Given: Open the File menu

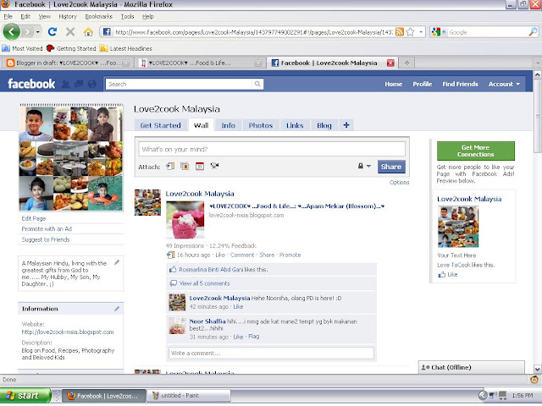Looking at the screenshot, I should click(8, 16).
